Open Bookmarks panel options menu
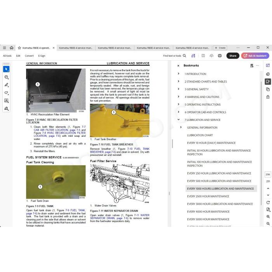This screenshot has height=272, width=272. pos(257,65)
